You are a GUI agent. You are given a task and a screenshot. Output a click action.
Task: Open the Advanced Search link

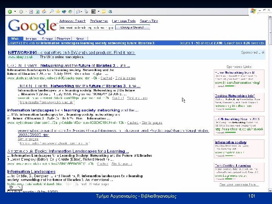click(x=73, y=21)
